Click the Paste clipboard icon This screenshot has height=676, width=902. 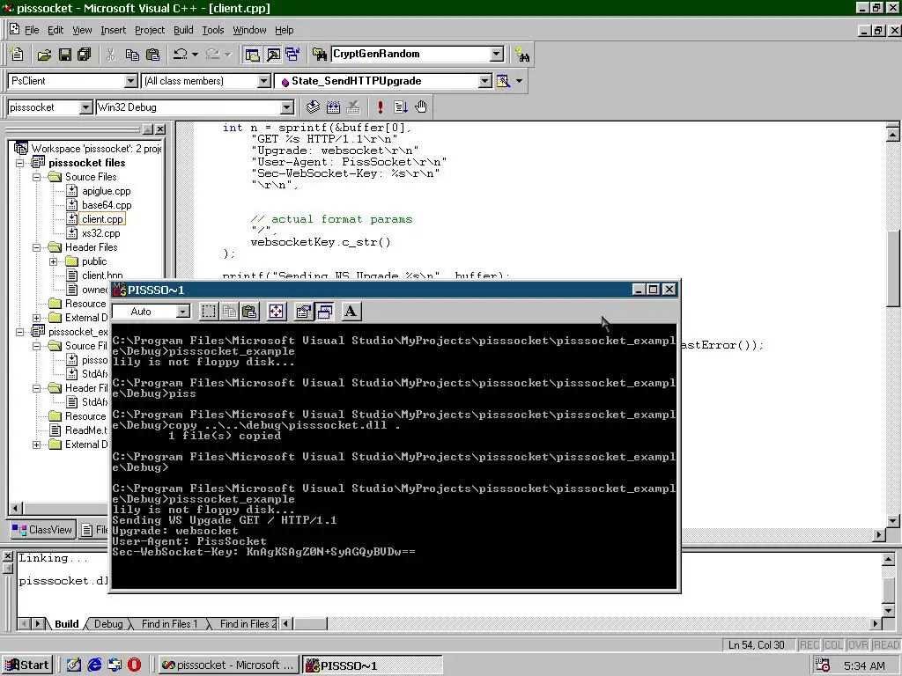153,55
